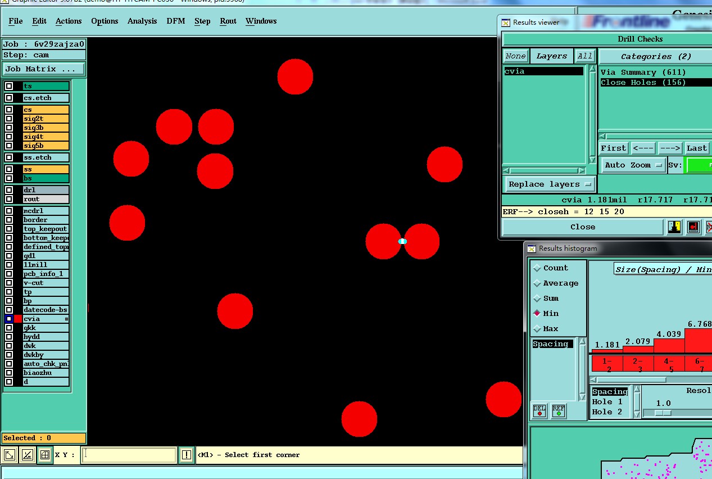The image size is (712, 479).
Task: Open the Rout menu
Action: pos(228,21)
